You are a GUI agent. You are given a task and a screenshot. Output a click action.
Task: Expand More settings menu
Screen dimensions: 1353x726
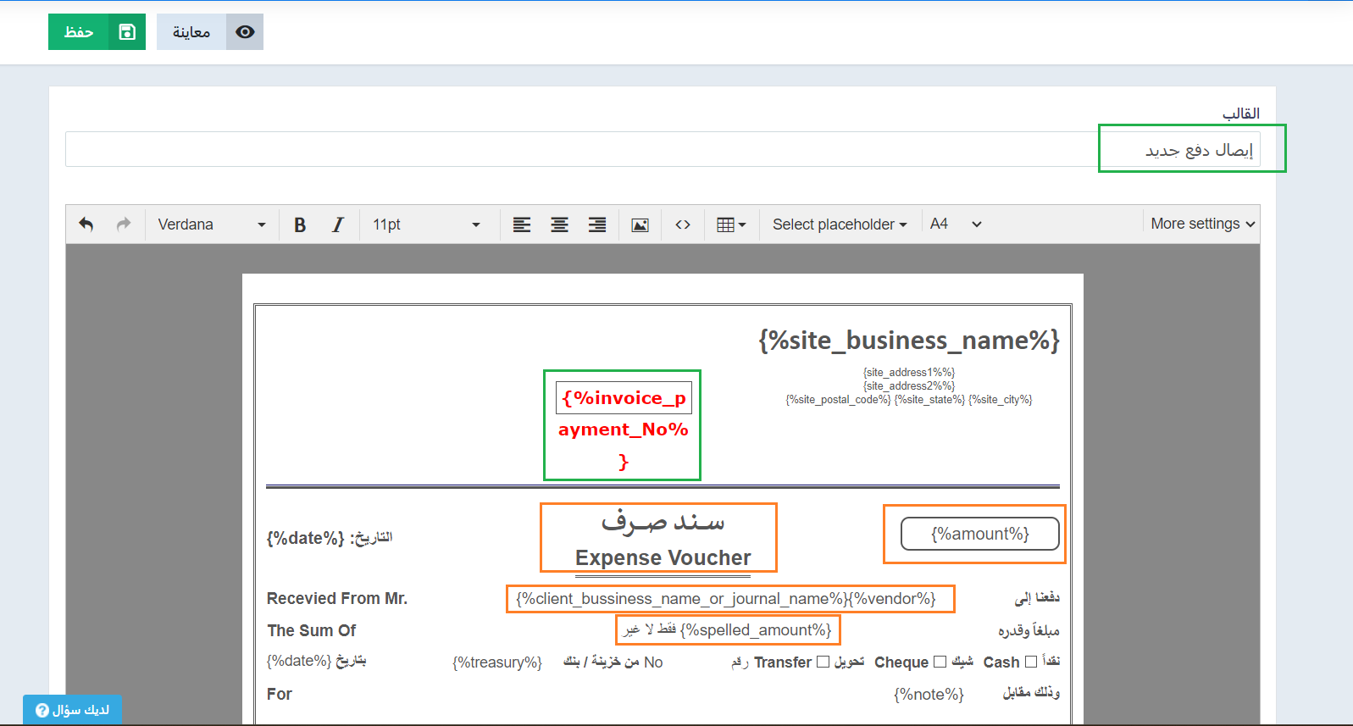[x=1202, y=224]
